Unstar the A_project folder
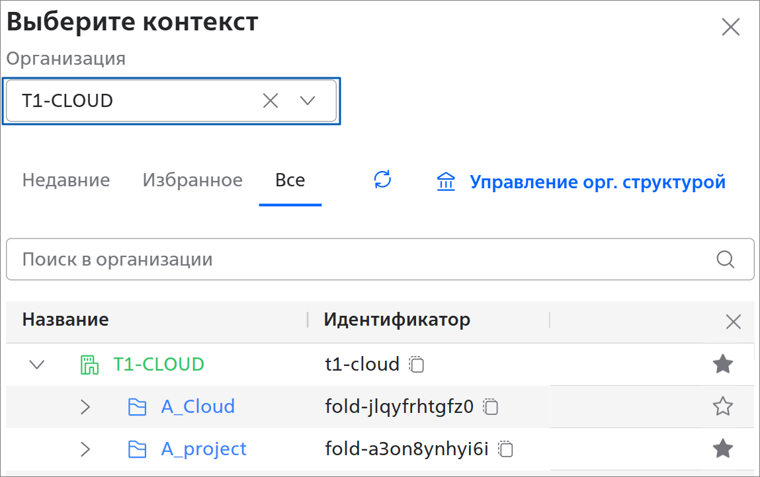 (722, 449)
